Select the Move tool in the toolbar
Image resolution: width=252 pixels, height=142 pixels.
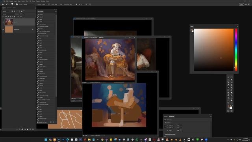click(228, 77)
